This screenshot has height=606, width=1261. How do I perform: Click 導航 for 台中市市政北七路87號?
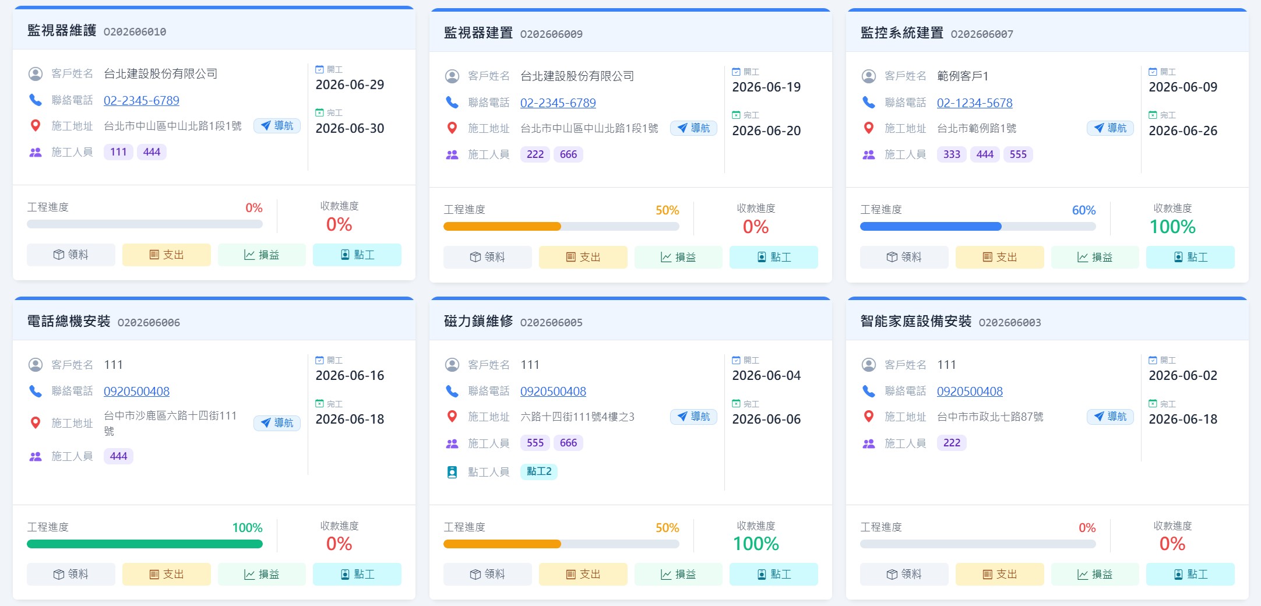[x=1110, y=417]
